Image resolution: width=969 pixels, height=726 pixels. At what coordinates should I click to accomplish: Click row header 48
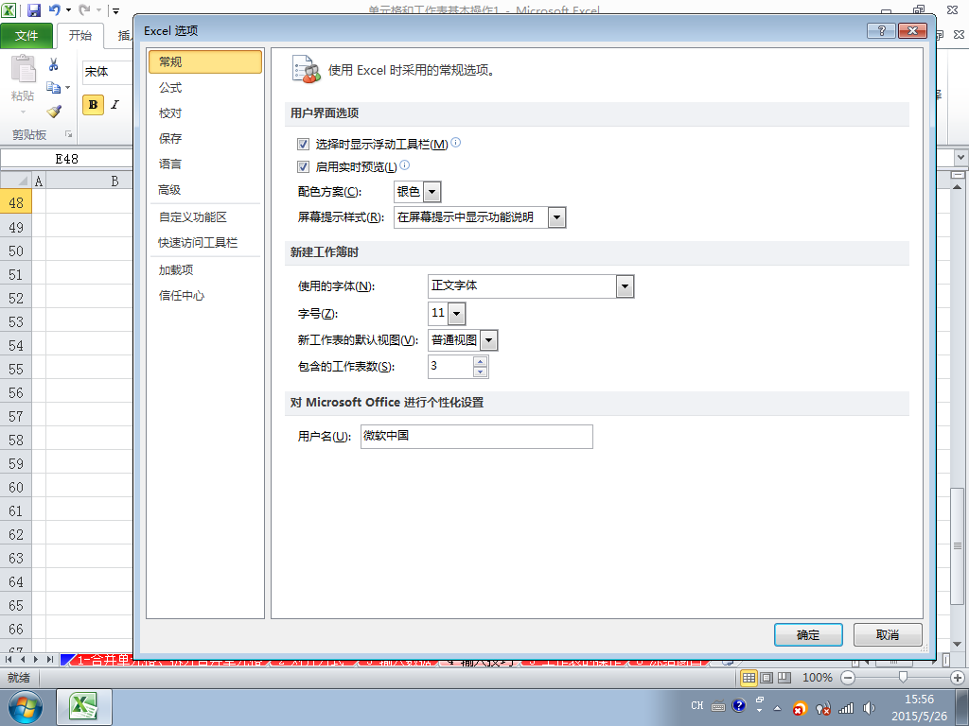15,202
